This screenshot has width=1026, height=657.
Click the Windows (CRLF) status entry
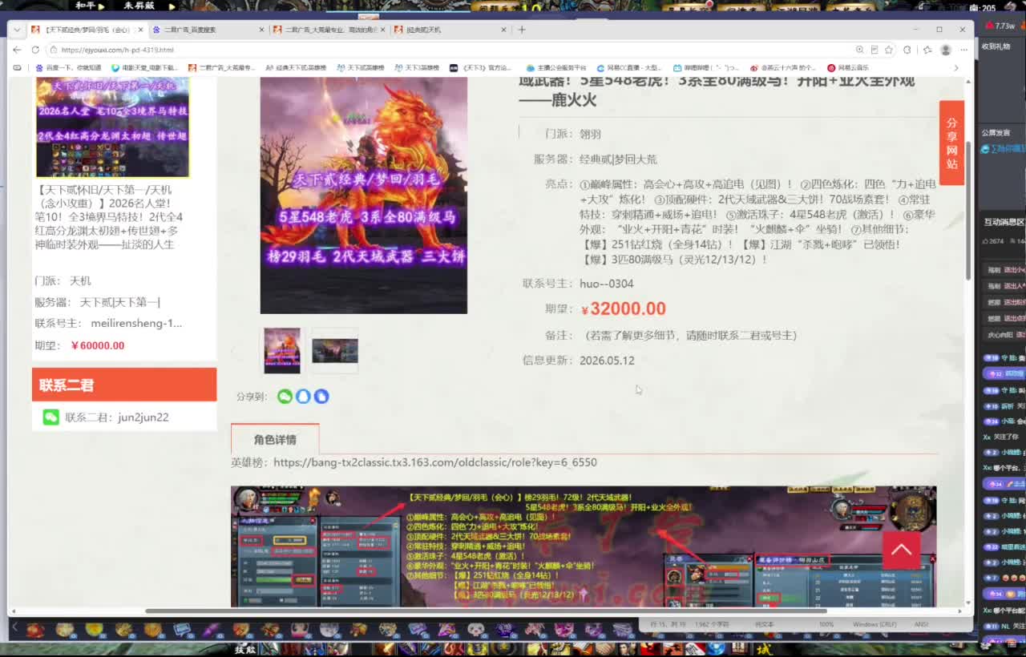[x=875, y=624]
